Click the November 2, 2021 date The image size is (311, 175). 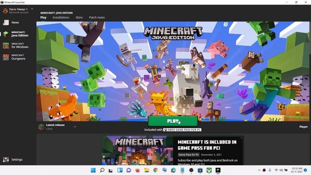point(211,155)
